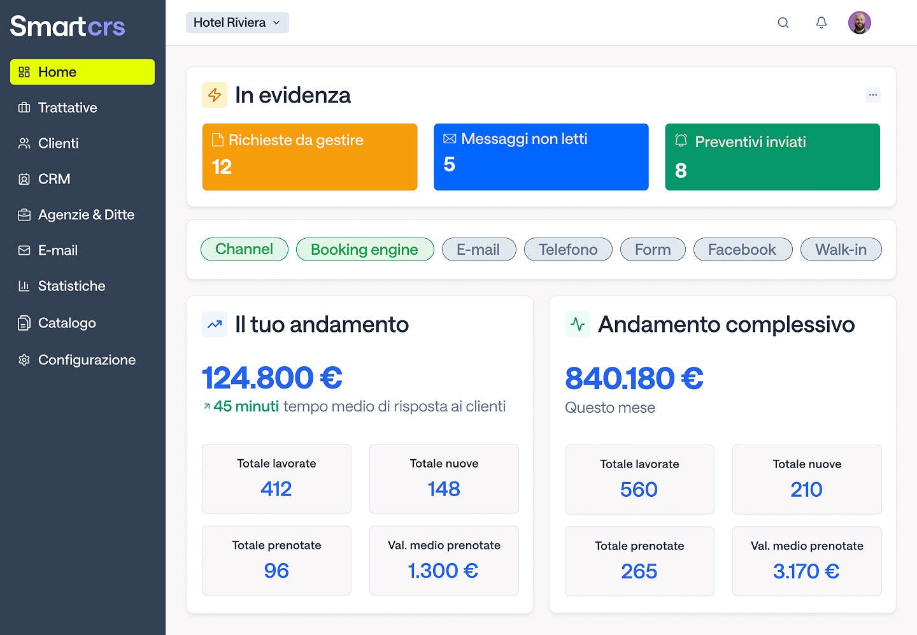
Task: Click the Configurazione gear icon
Action: pyautogui.click(x=24, y=360)
